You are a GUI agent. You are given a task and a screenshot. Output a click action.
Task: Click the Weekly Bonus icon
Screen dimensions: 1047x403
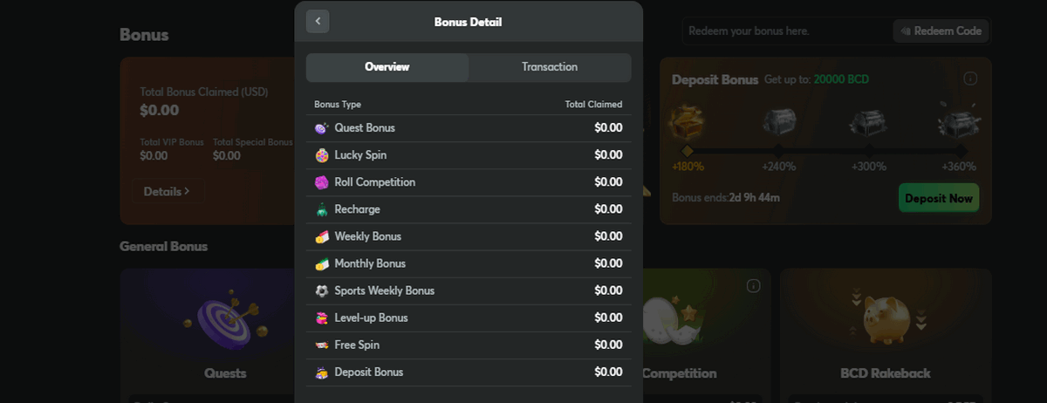click(321, 236)
